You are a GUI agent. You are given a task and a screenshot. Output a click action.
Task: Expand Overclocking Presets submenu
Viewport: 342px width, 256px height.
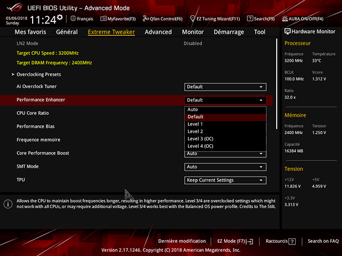[38, 74]
